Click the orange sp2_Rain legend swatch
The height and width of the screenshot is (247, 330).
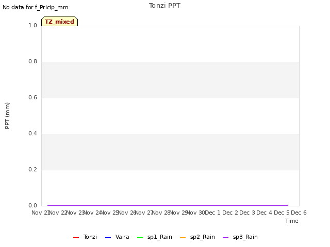[183, 238]
